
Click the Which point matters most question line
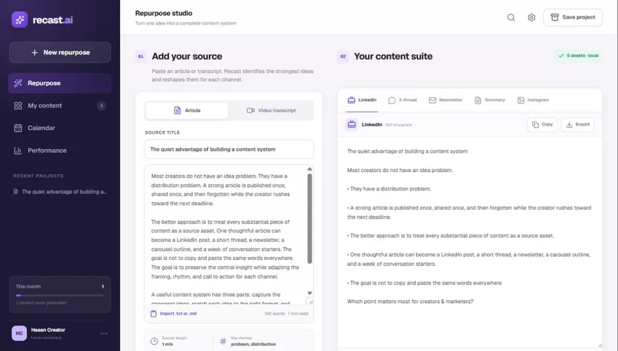[x=411, y=302]
